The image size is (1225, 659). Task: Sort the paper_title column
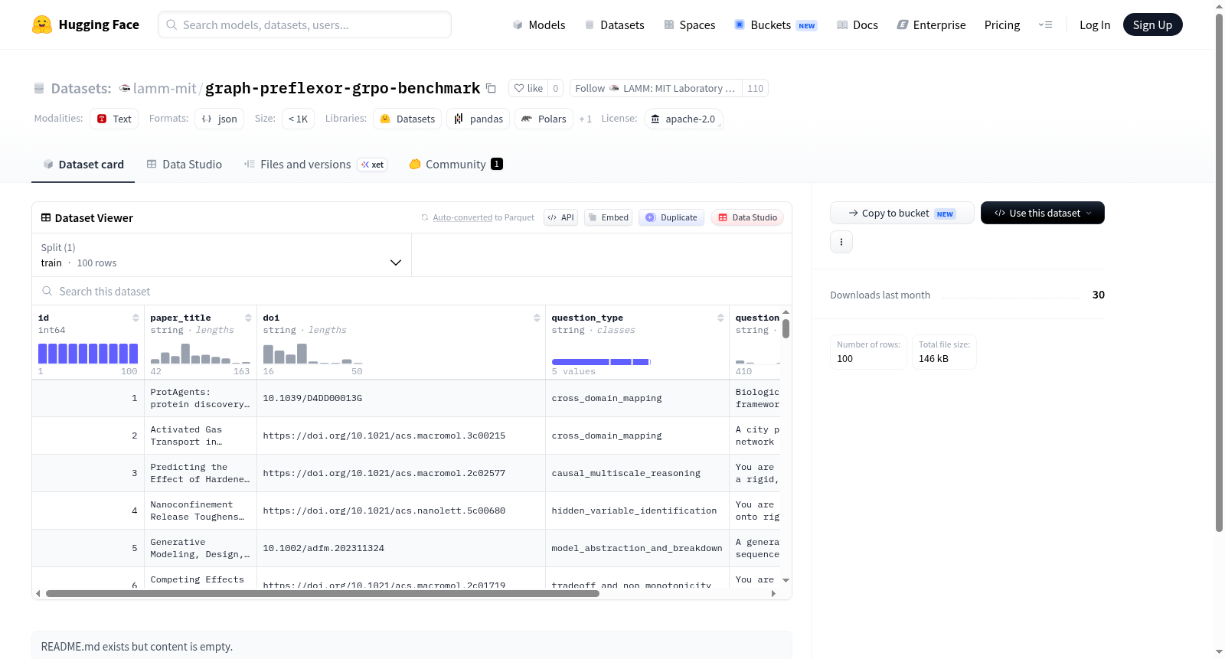click(x=248, y=318)
